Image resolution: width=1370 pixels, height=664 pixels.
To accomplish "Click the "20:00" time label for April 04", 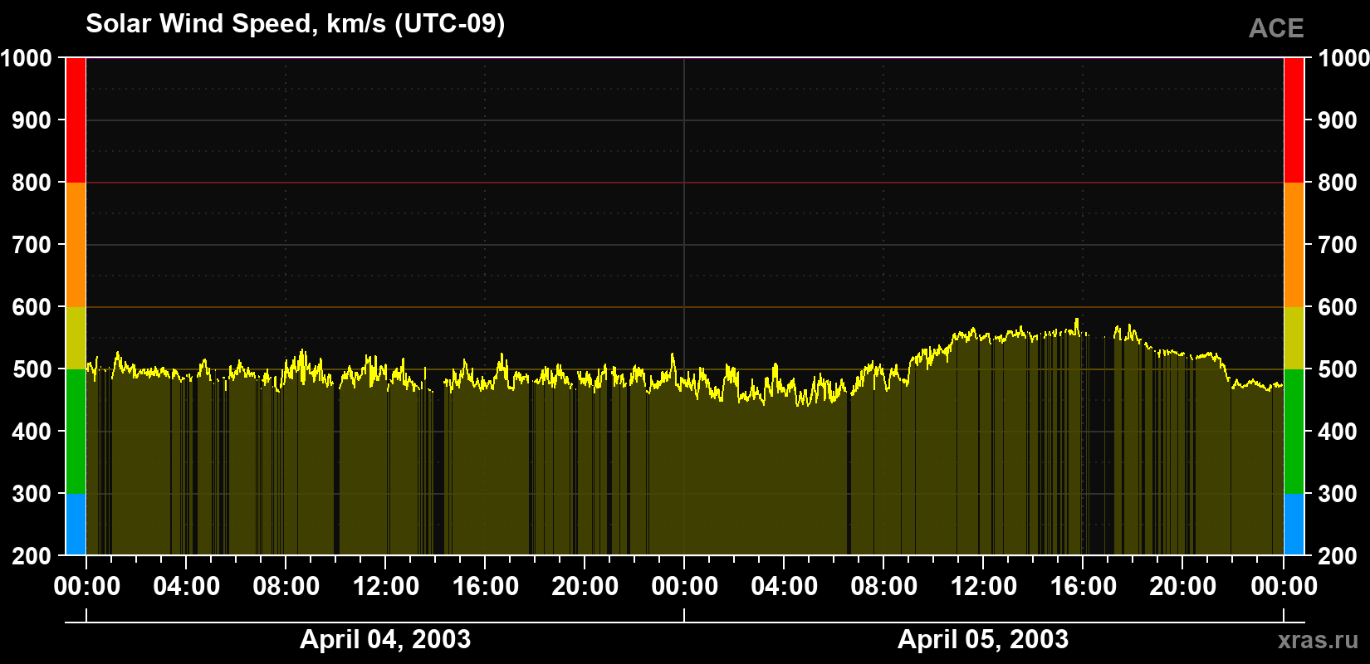I will (585, 587).
